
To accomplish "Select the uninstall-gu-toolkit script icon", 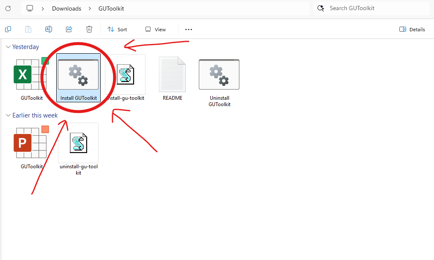I will 78,143.
